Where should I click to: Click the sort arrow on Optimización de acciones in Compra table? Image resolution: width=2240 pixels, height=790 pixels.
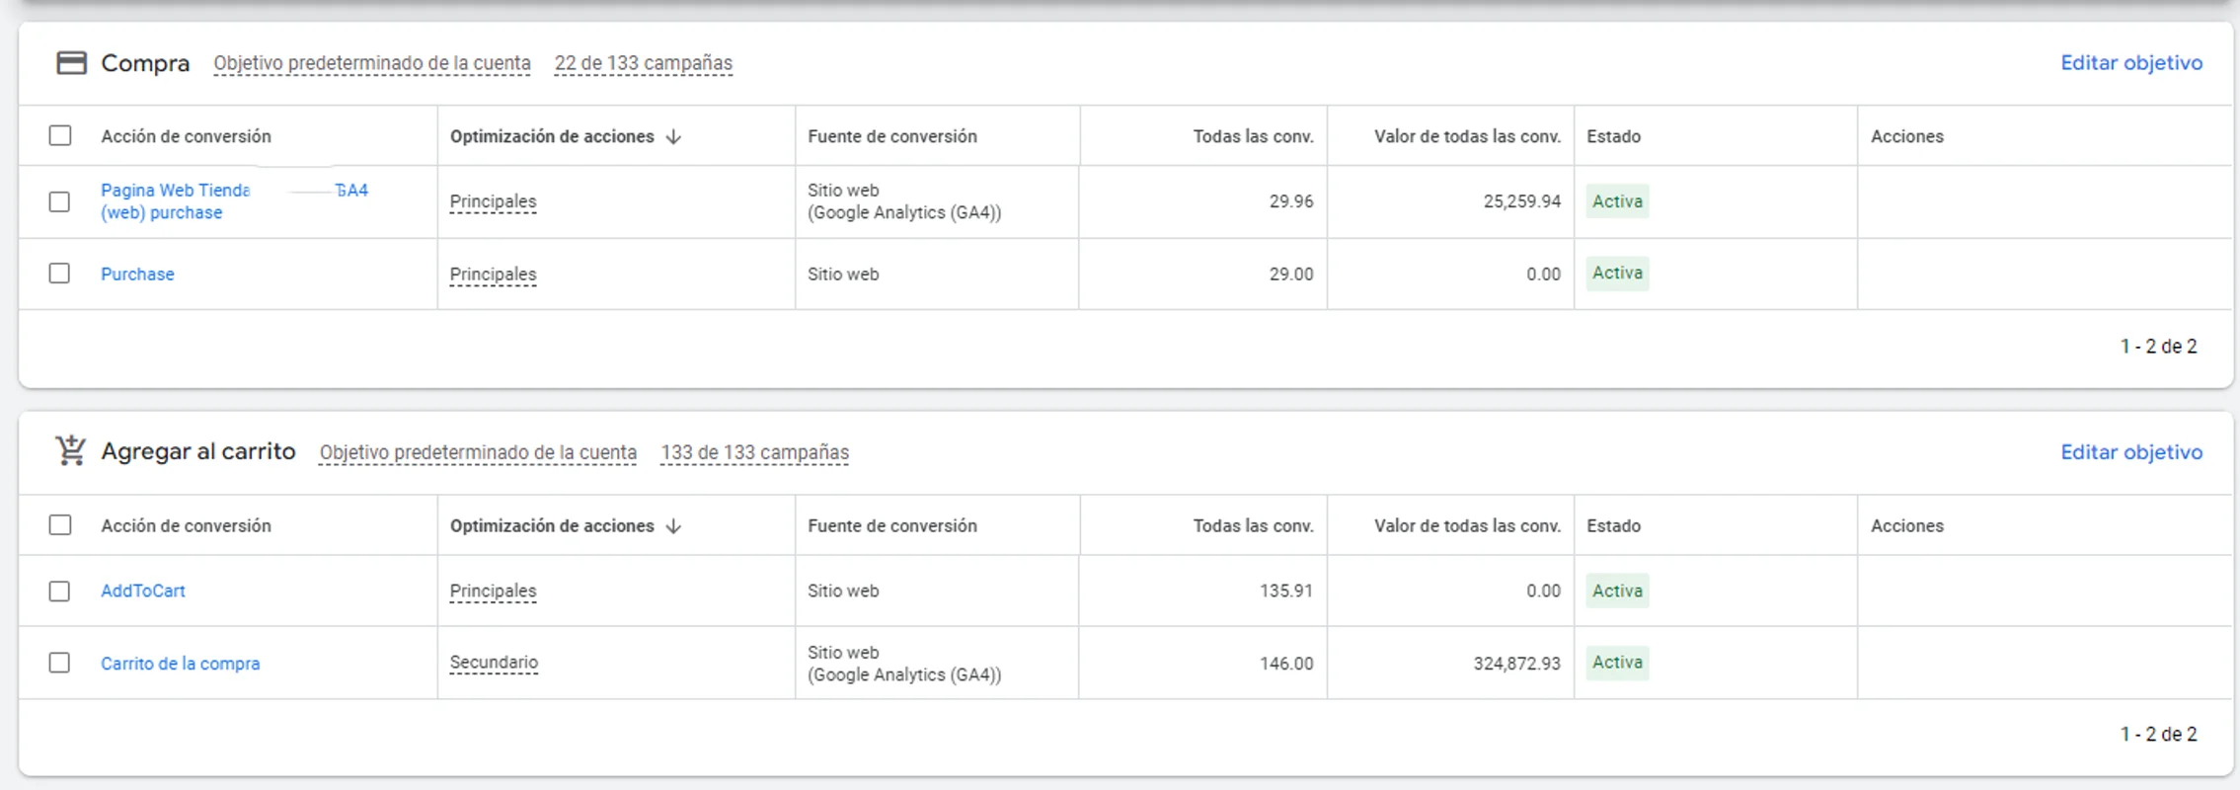pos(673,135)
